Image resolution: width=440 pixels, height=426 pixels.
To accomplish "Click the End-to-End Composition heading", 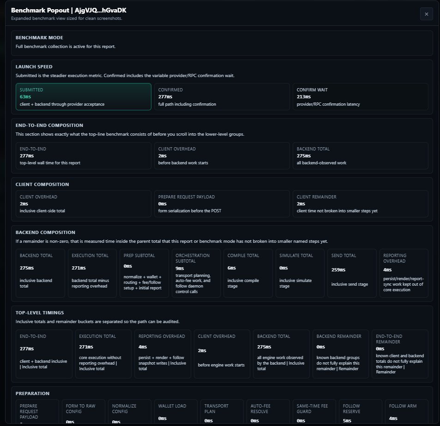I will pyautogui.click(x=49, y=126).
